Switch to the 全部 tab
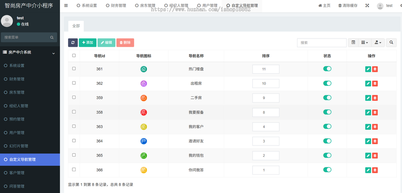Screen dimensions: 402x193 tap(76, 26)
